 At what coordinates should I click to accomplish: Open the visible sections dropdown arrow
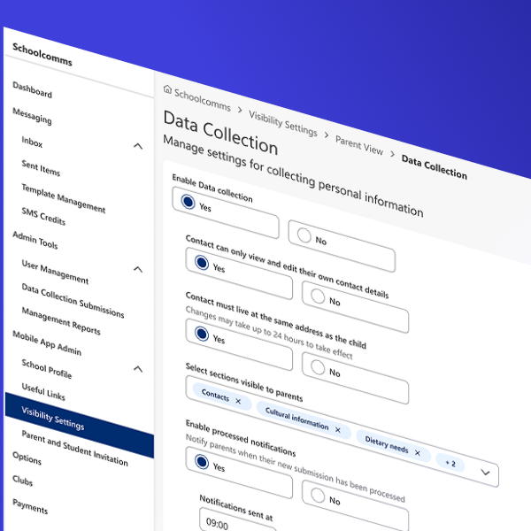pyautogui.click(x=485, y=473)
